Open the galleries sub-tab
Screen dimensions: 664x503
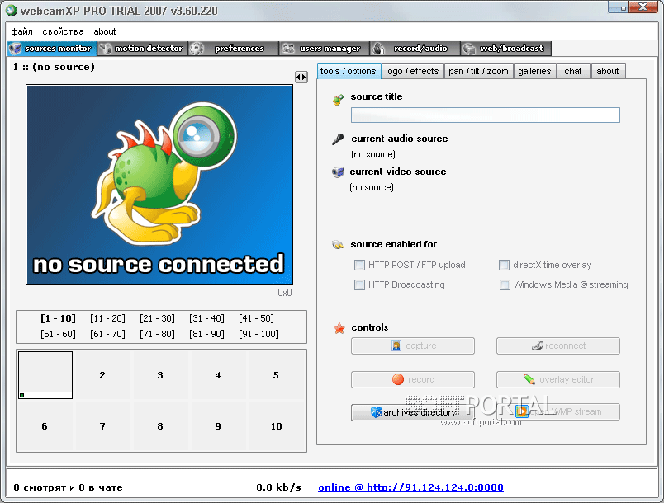(x=534, y=72)
